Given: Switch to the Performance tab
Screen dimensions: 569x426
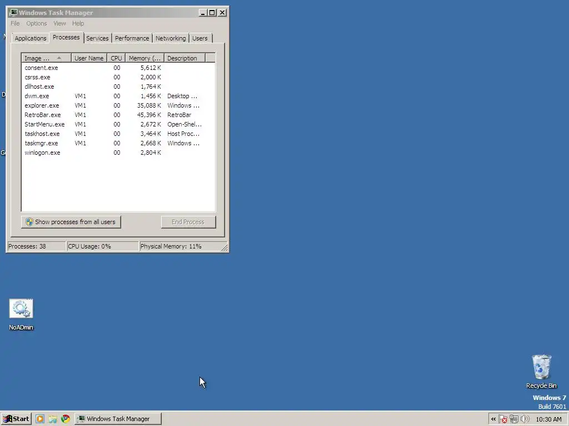Looking at the screenshot, I should click(x=132, y=38).
